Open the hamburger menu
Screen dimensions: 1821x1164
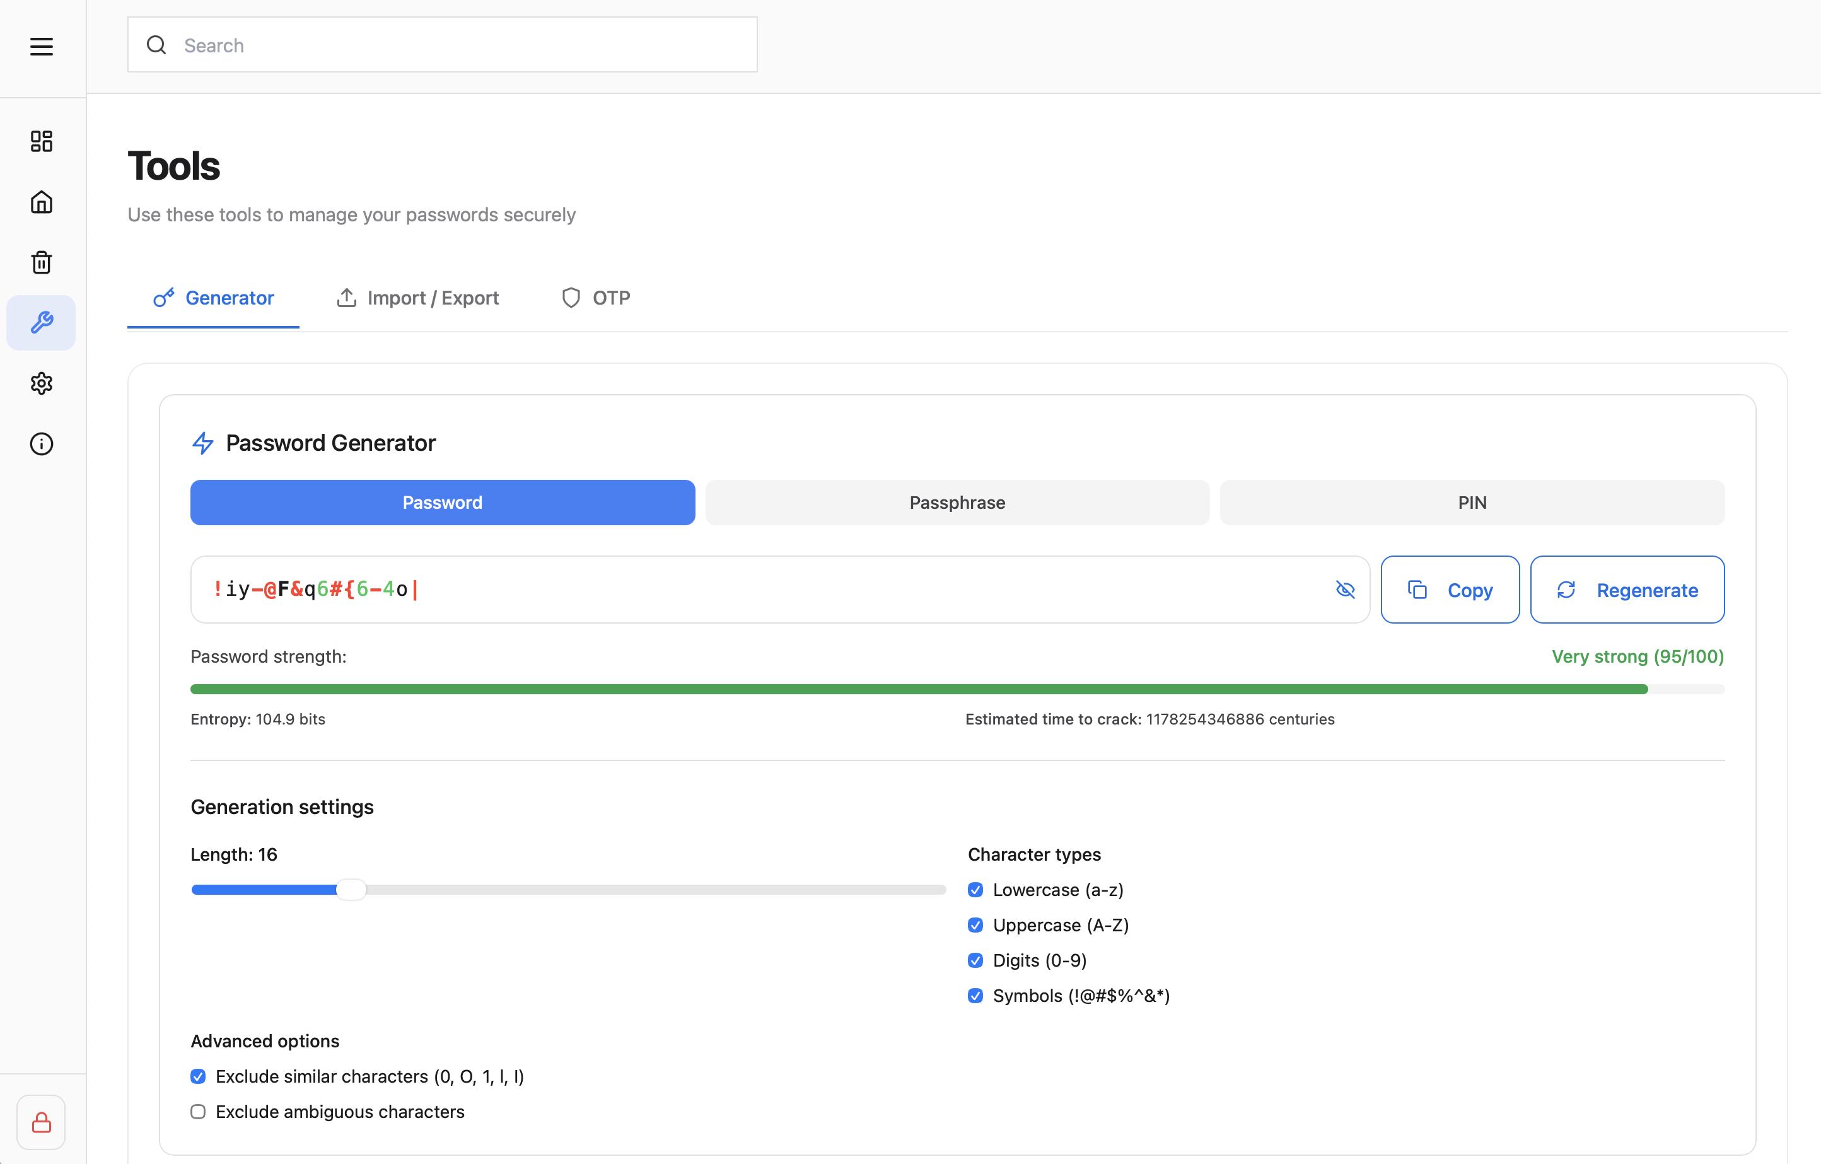point(42,47)
